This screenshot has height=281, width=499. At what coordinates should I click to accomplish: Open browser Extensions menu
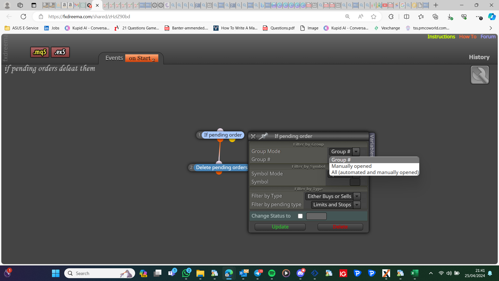[x=391, y=17]
